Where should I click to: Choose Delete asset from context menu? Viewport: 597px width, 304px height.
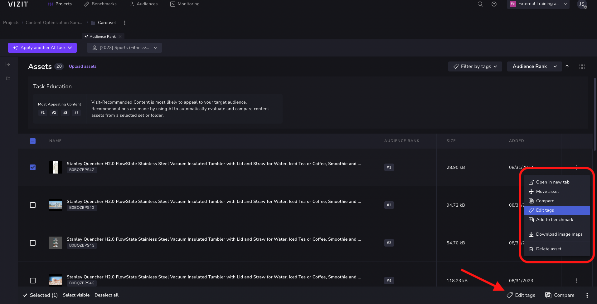(x=557, y=249)
